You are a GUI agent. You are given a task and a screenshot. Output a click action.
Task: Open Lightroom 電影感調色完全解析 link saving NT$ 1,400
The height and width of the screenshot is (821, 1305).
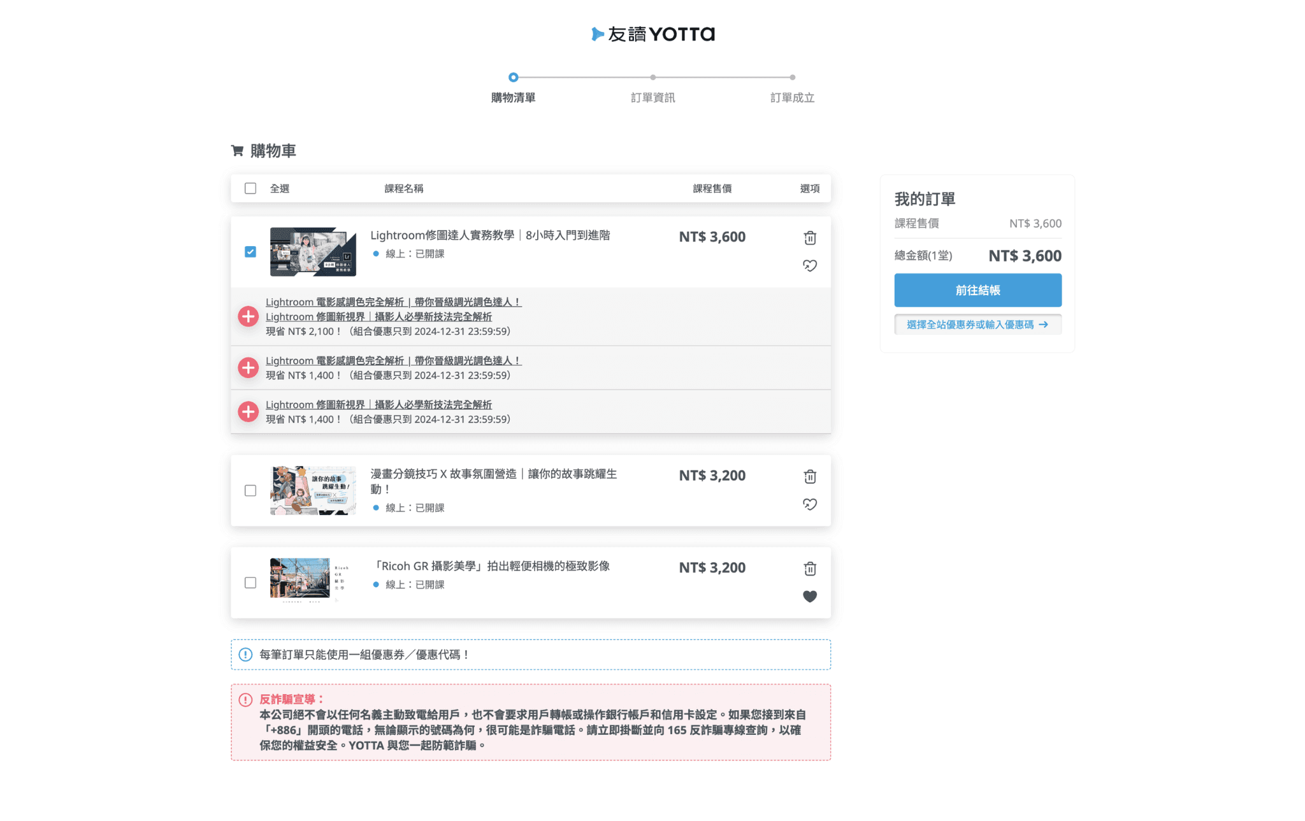click(x=393, y=360)
